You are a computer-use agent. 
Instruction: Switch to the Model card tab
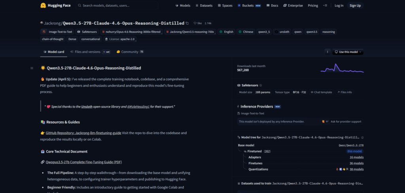tap(54, 52)
